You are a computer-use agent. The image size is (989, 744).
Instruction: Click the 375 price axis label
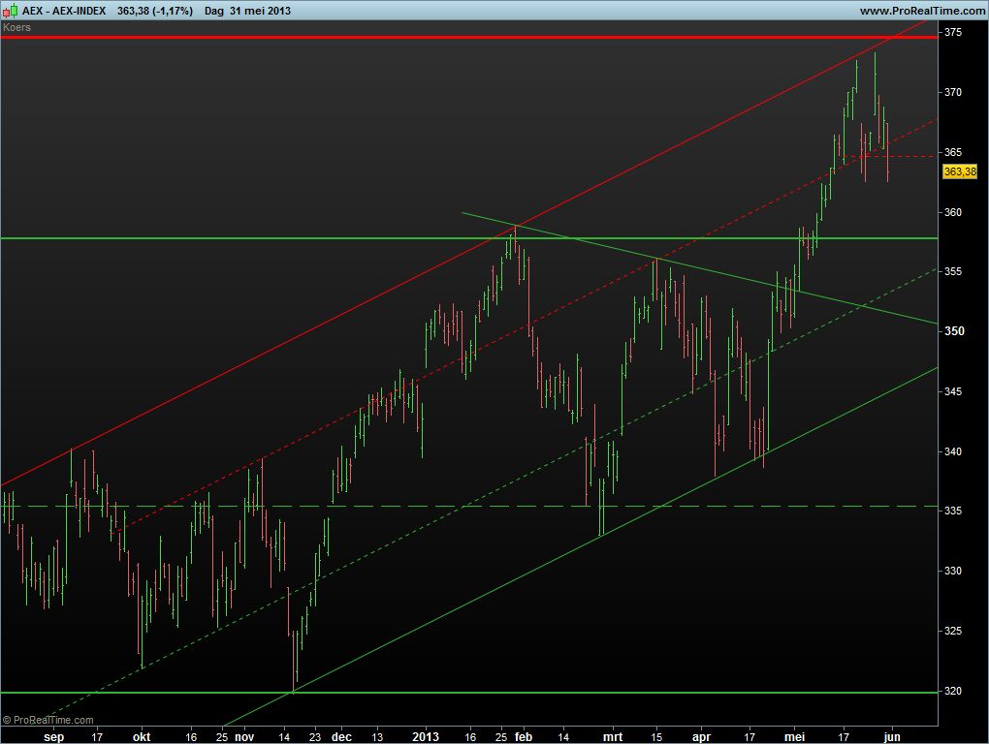[x=952, y=32]
